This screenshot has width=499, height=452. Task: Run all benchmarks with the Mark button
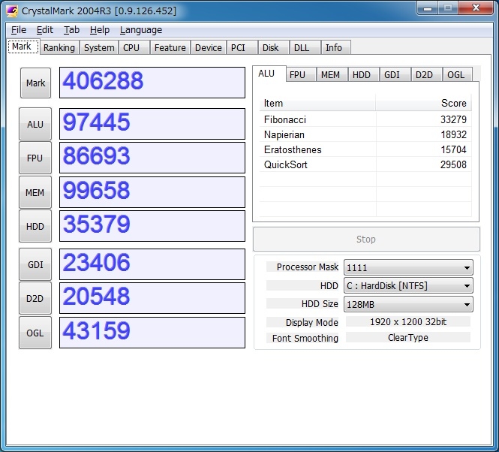[x=35, y=83]
